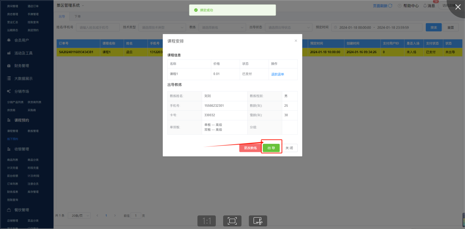
Task: Click the help center question icon
Action: (400, 6)
